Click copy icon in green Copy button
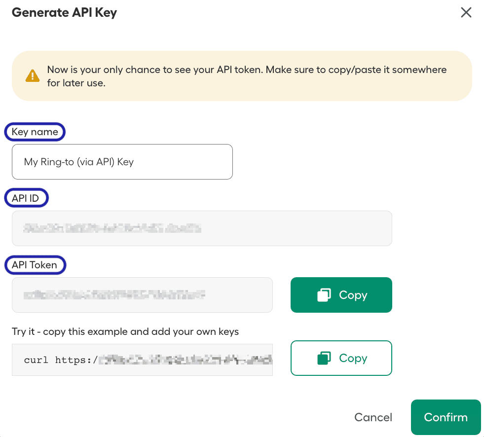This screenshot has height=437, width=484. pos(324,295)
